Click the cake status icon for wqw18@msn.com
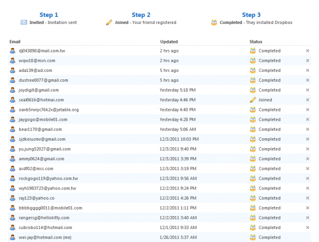 pyautogui.click(x=253, y=60)
